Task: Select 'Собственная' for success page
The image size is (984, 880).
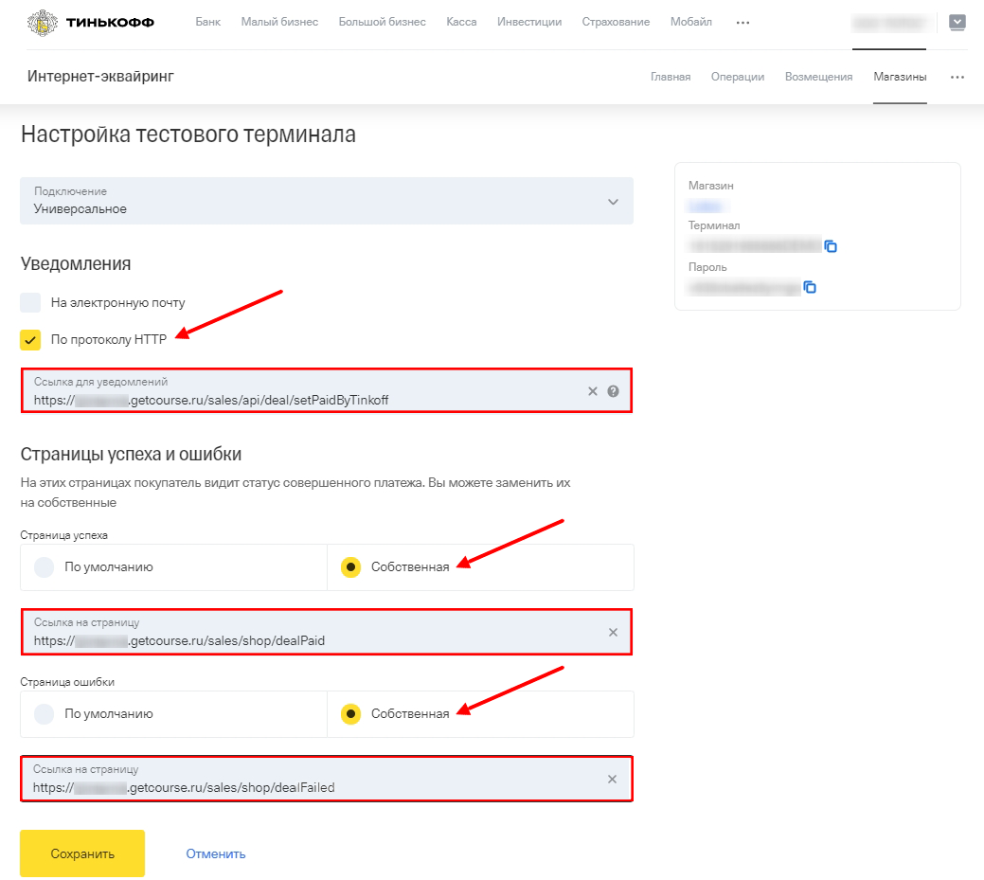Action: pos(350,566)
